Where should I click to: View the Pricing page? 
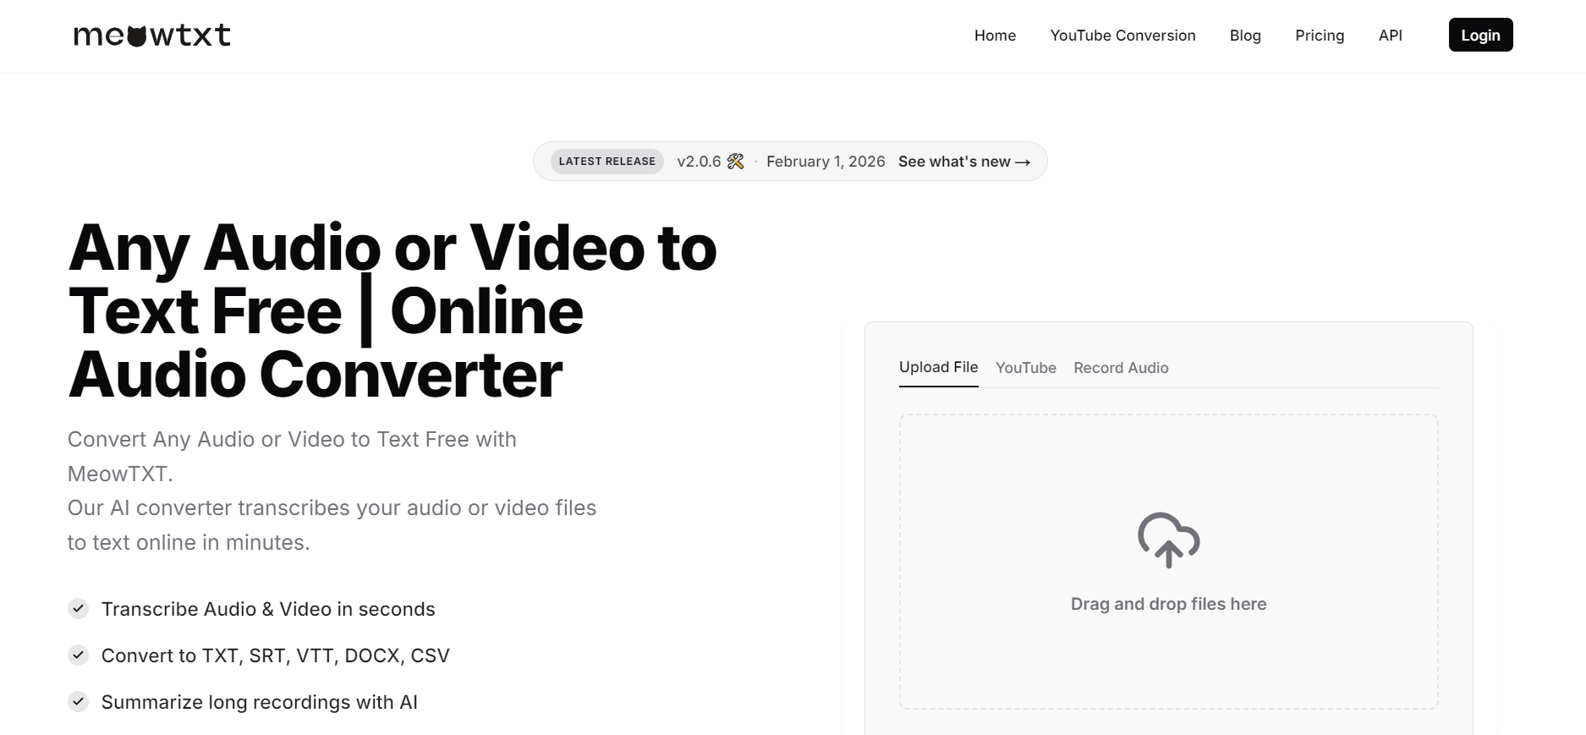[1320, 36]
